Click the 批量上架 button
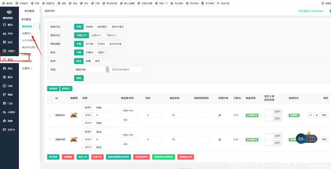Screen dimensions: 331x169 83,157
